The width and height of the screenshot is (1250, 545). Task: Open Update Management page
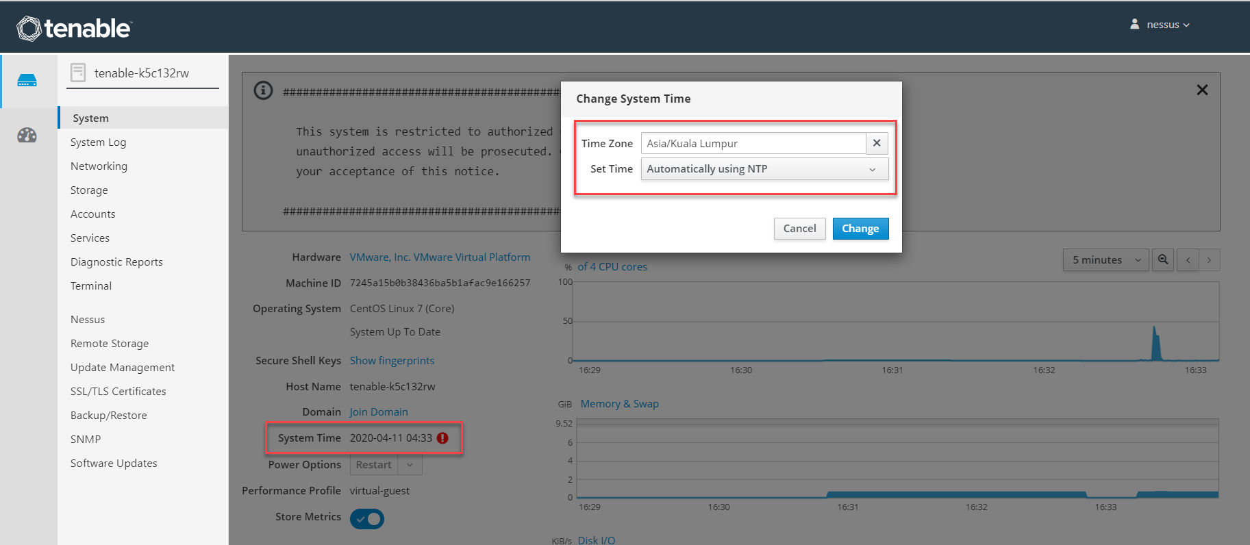pyautogui.click(x=123, y=367)
